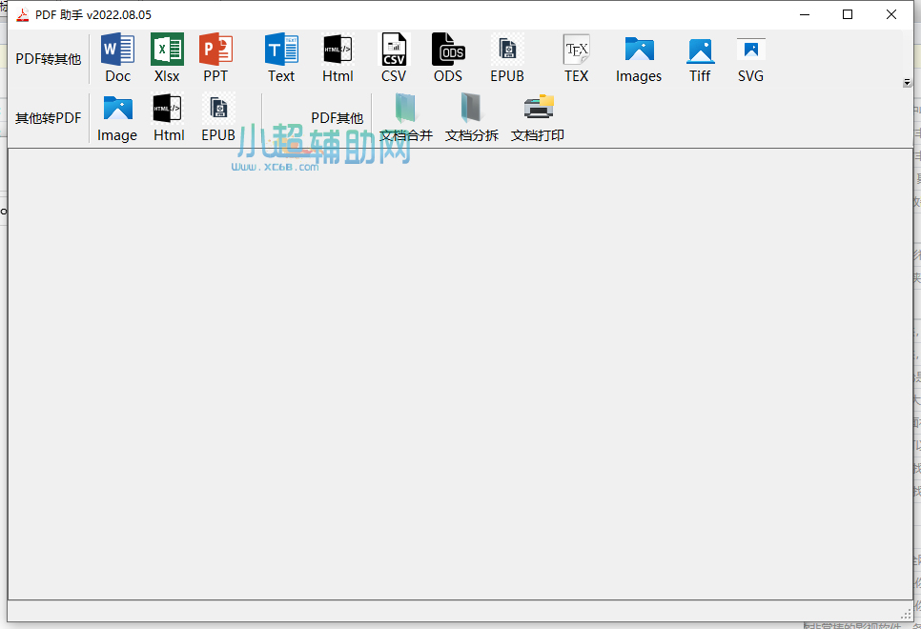Image resolution: width=921 pixels, height=629 pixels.
Task: Click the PDF其他 section label
Action: tap(338, 118)
